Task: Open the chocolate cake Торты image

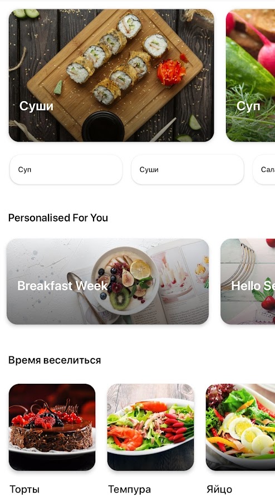Action: [52, 427]
